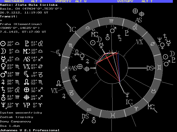This screenshot has width=177, height=132.
Task: Click the Sun glyph in the left table
Action: (x=3, y=43)
